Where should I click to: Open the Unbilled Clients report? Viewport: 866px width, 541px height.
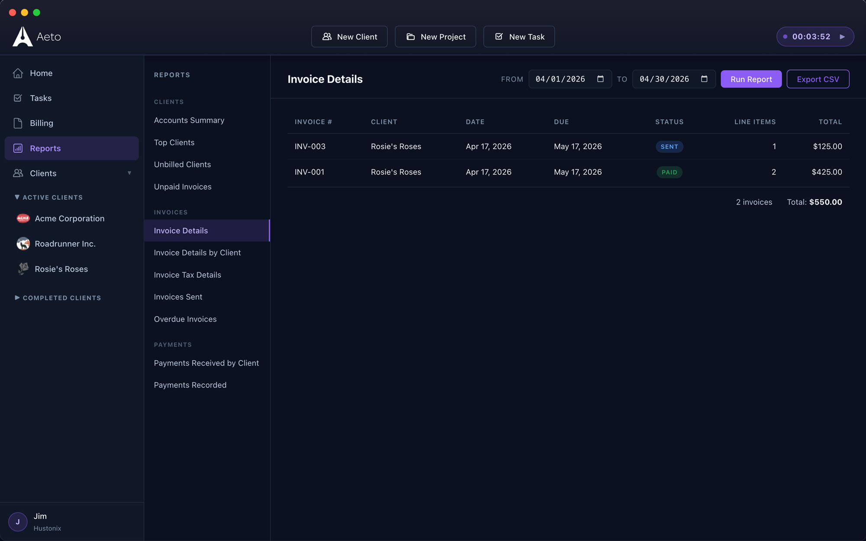click(207, 164)
